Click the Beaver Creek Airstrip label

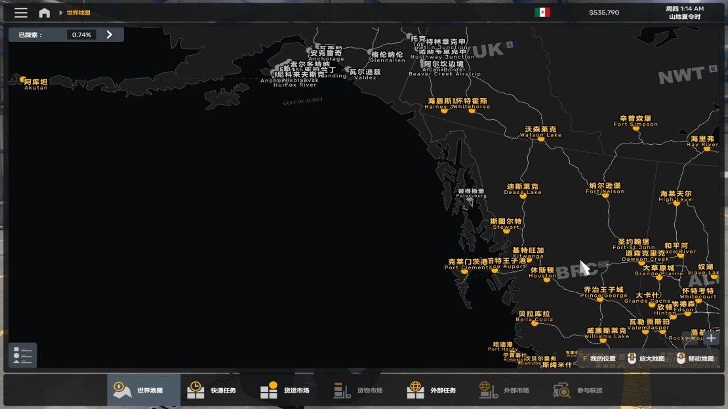(x=445, y=74)
